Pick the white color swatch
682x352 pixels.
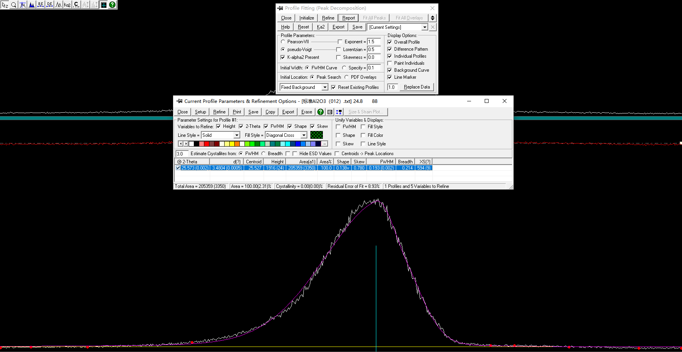point(191,144)
